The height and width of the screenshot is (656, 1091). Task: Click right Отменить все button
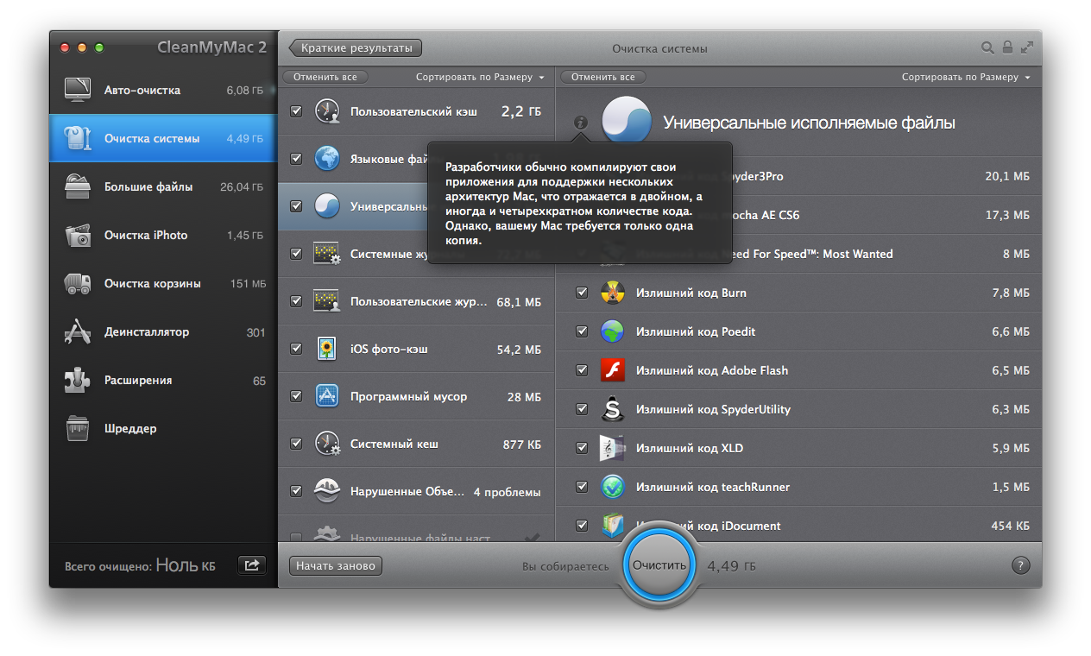tap(603, 77)
